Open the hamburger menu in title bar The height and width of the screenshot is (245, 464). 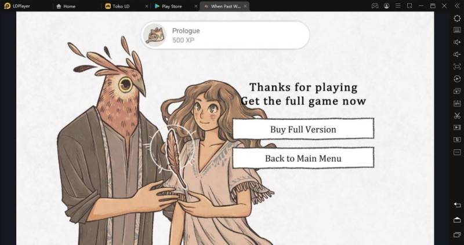398,6
